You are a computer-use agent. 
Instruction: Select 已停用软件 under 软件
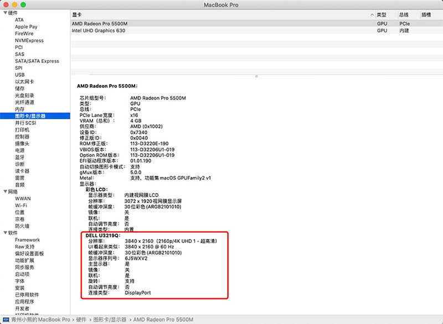pos(27,295)
